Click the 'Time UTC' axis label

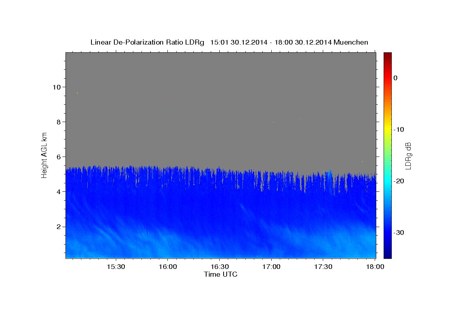click(220, 274)
